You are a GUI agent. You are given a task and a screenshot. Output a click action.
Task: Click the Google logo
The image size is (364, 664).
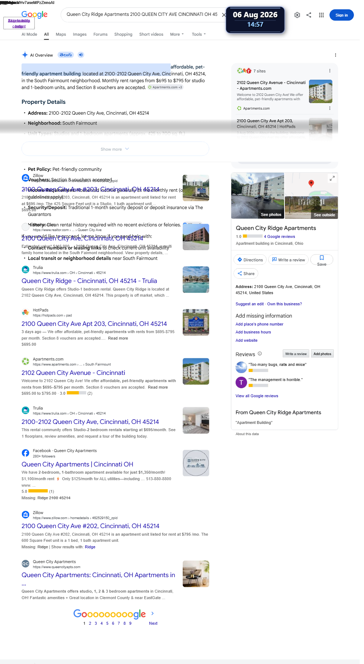[x=34, y=14]
